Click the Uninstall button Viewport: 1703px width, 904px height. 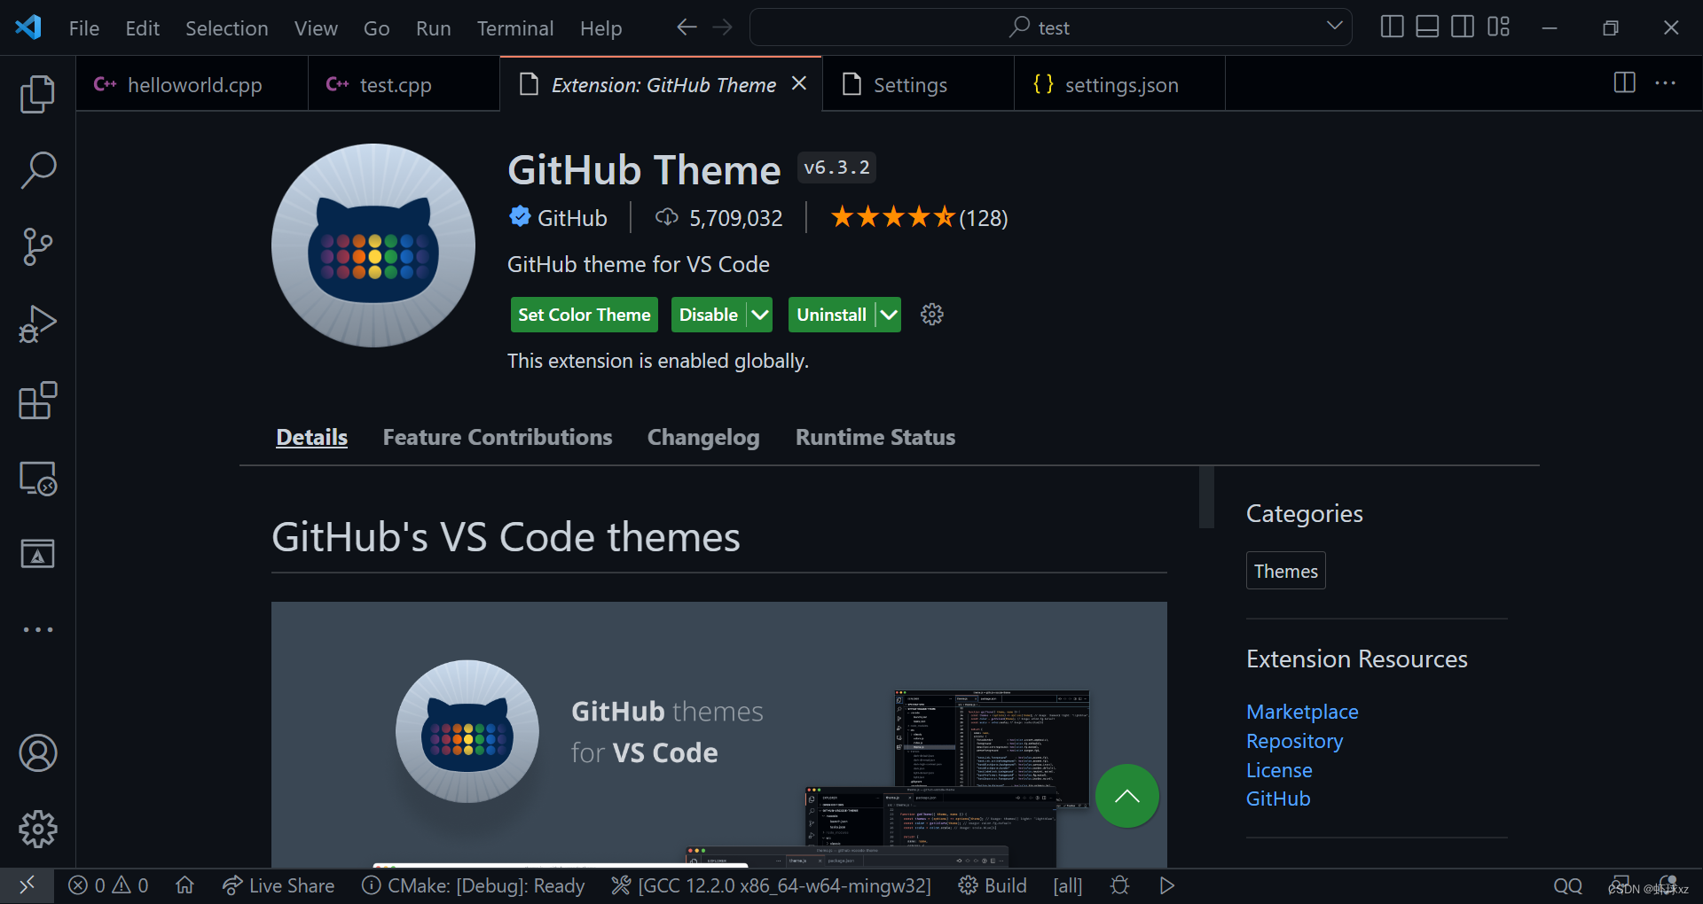tap(831, 315)
